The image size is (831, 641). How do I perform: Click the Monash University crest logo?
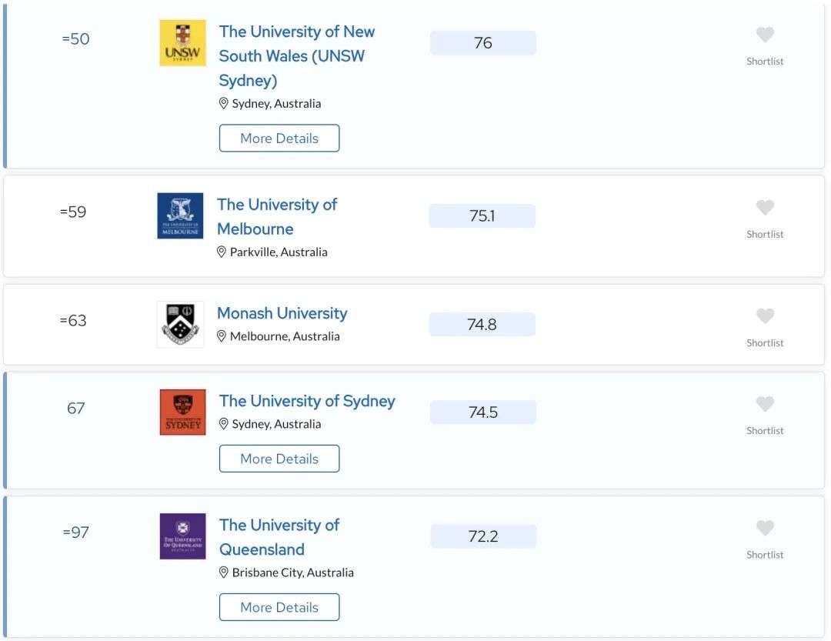[180, 325]
